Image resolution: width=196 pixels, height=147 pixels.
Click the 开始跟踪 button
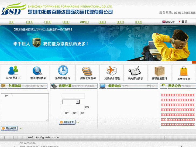(x=9, y=128)
